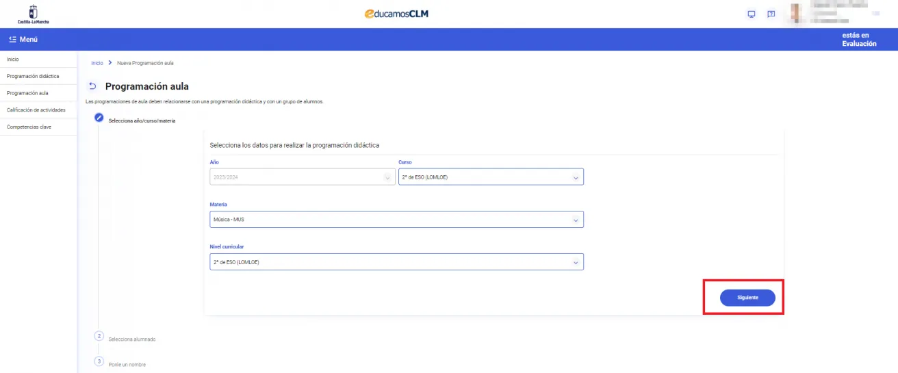Open Calificación de actividades in sidebar
Screen dimensions: 898x373
point(36,110)
